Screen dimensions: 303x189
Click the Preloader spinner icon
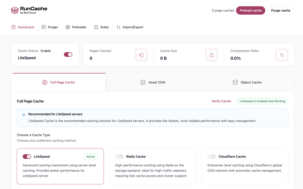point(68,27)
